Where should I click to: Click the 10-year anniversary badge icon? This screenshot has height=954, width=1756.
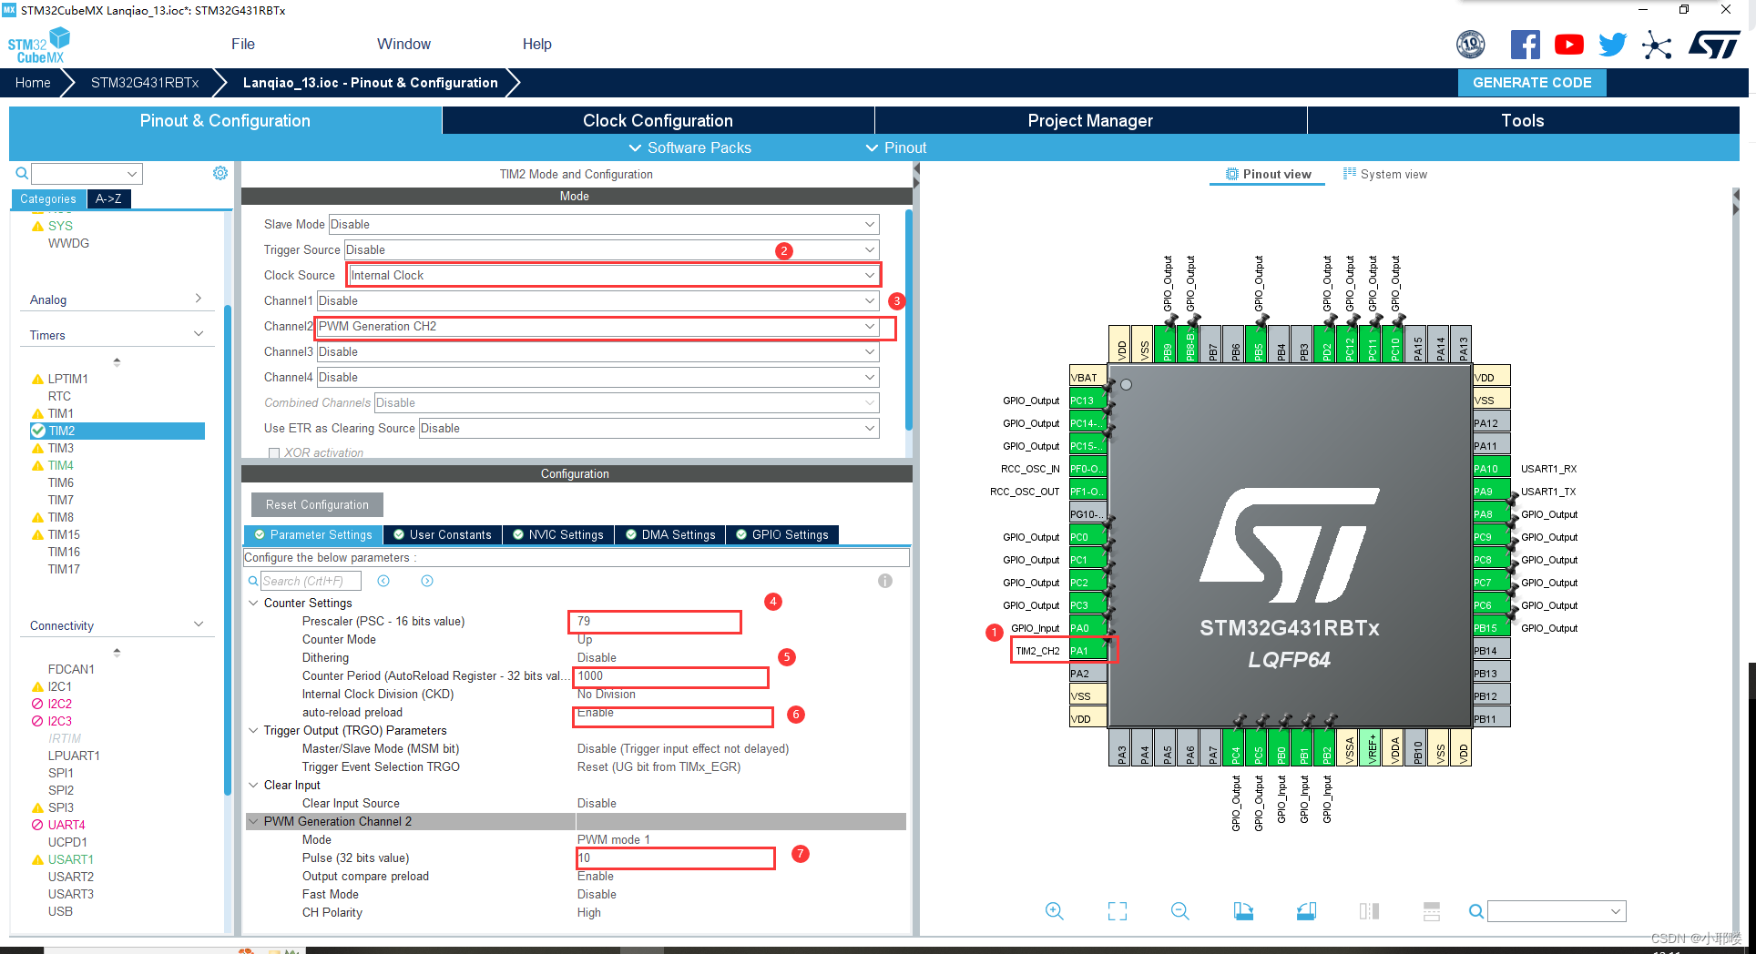1471,44
